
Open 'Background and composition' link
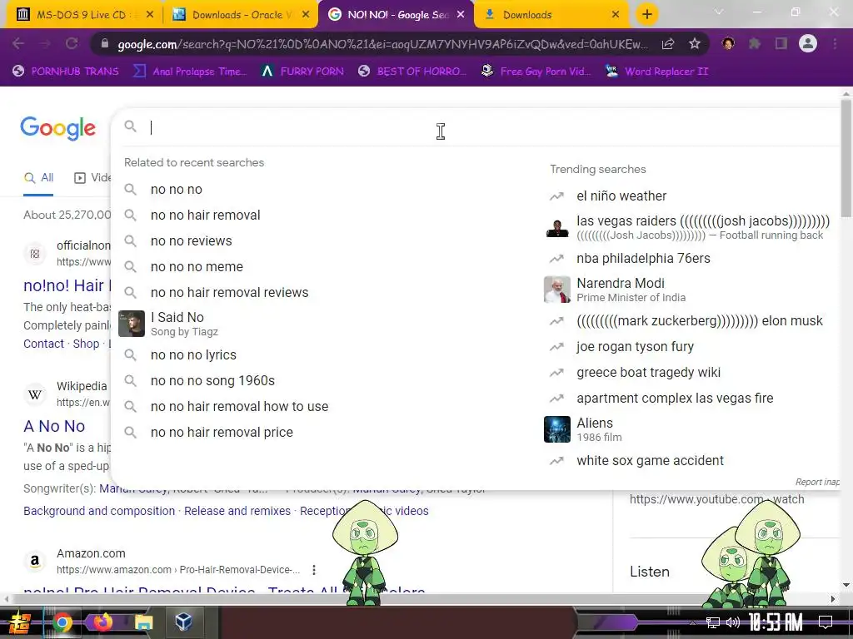(x=99, y=512)
